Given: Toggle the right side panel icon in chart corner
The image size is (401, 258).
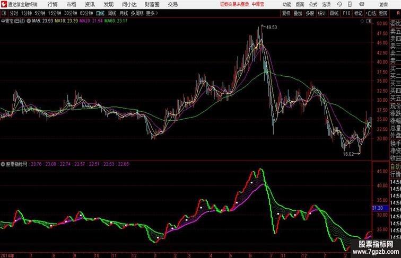Looking at the screenshot, I should click(x=369, y=22).
